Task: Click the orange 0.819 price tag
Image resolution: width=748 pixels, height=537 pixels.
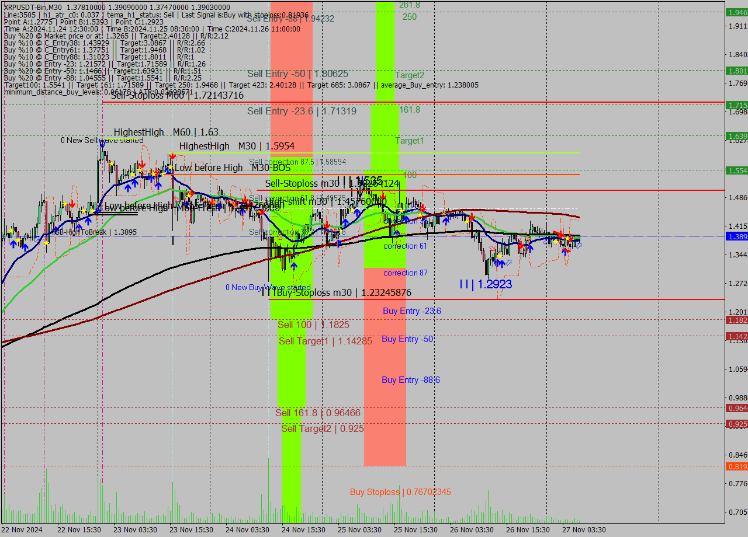Action: tap(736, 466)
